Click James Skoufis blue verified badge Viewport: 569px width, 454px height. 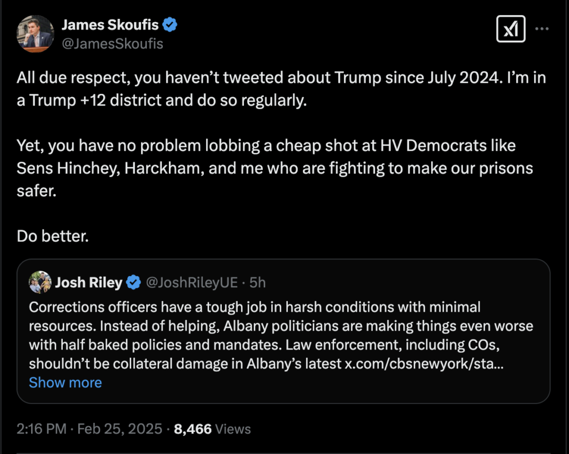169,24
